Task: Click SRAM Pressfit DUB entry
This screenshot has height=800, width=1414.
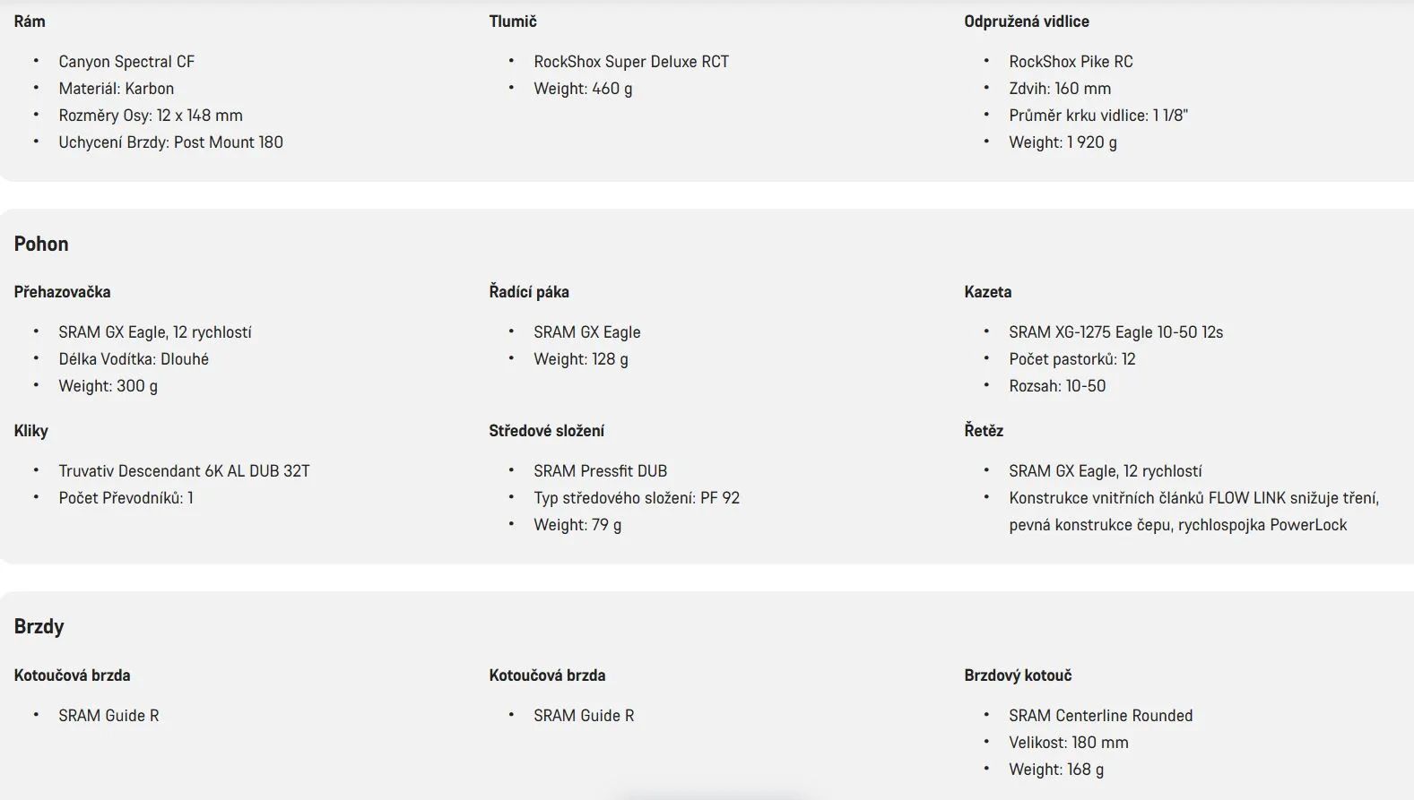Action: pyautogui.click(x=601, y=471)
